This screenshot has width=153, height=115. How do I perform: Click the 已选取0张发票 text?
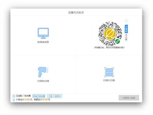click(x=23, y=96)
